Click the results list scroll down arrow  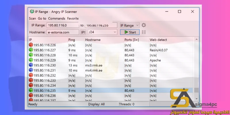coord(197,99)
